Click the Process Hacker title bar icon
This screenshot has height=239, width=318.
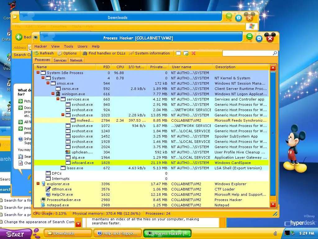[36, 38]
